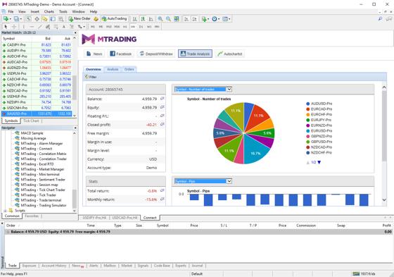
Task: Close the Market Watch panel
Action: coord(75,32)
